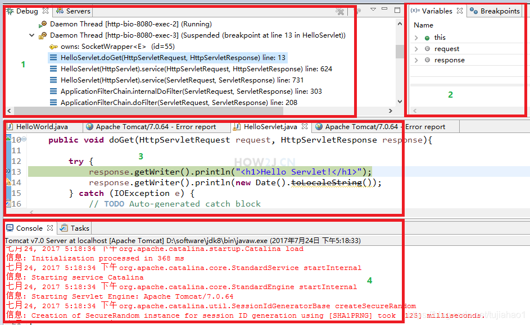This screenshot has height=325, width=530.
Task: Expand the 'this' variable
Action: (416, 38)
